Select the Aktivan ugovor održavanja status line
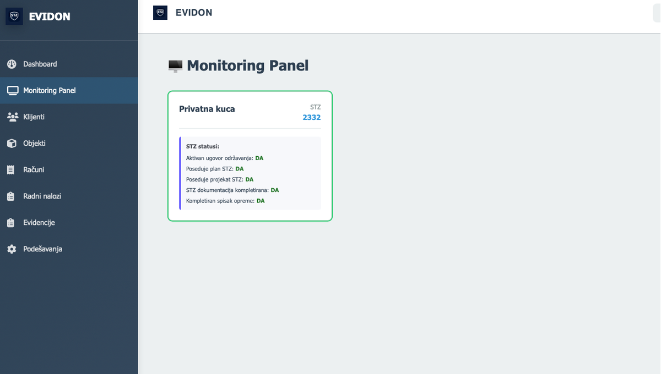661x374 pixels. tap(225, 158)
